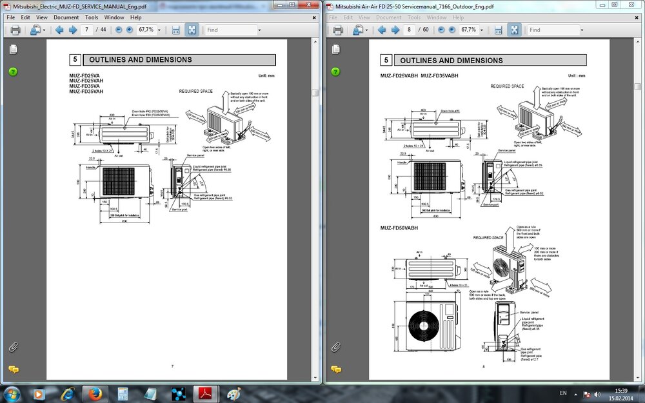Image resolution: width=645 pixels, height=403 pixels.
Task: Click EN language indicator in system tray
Action: 563,393
